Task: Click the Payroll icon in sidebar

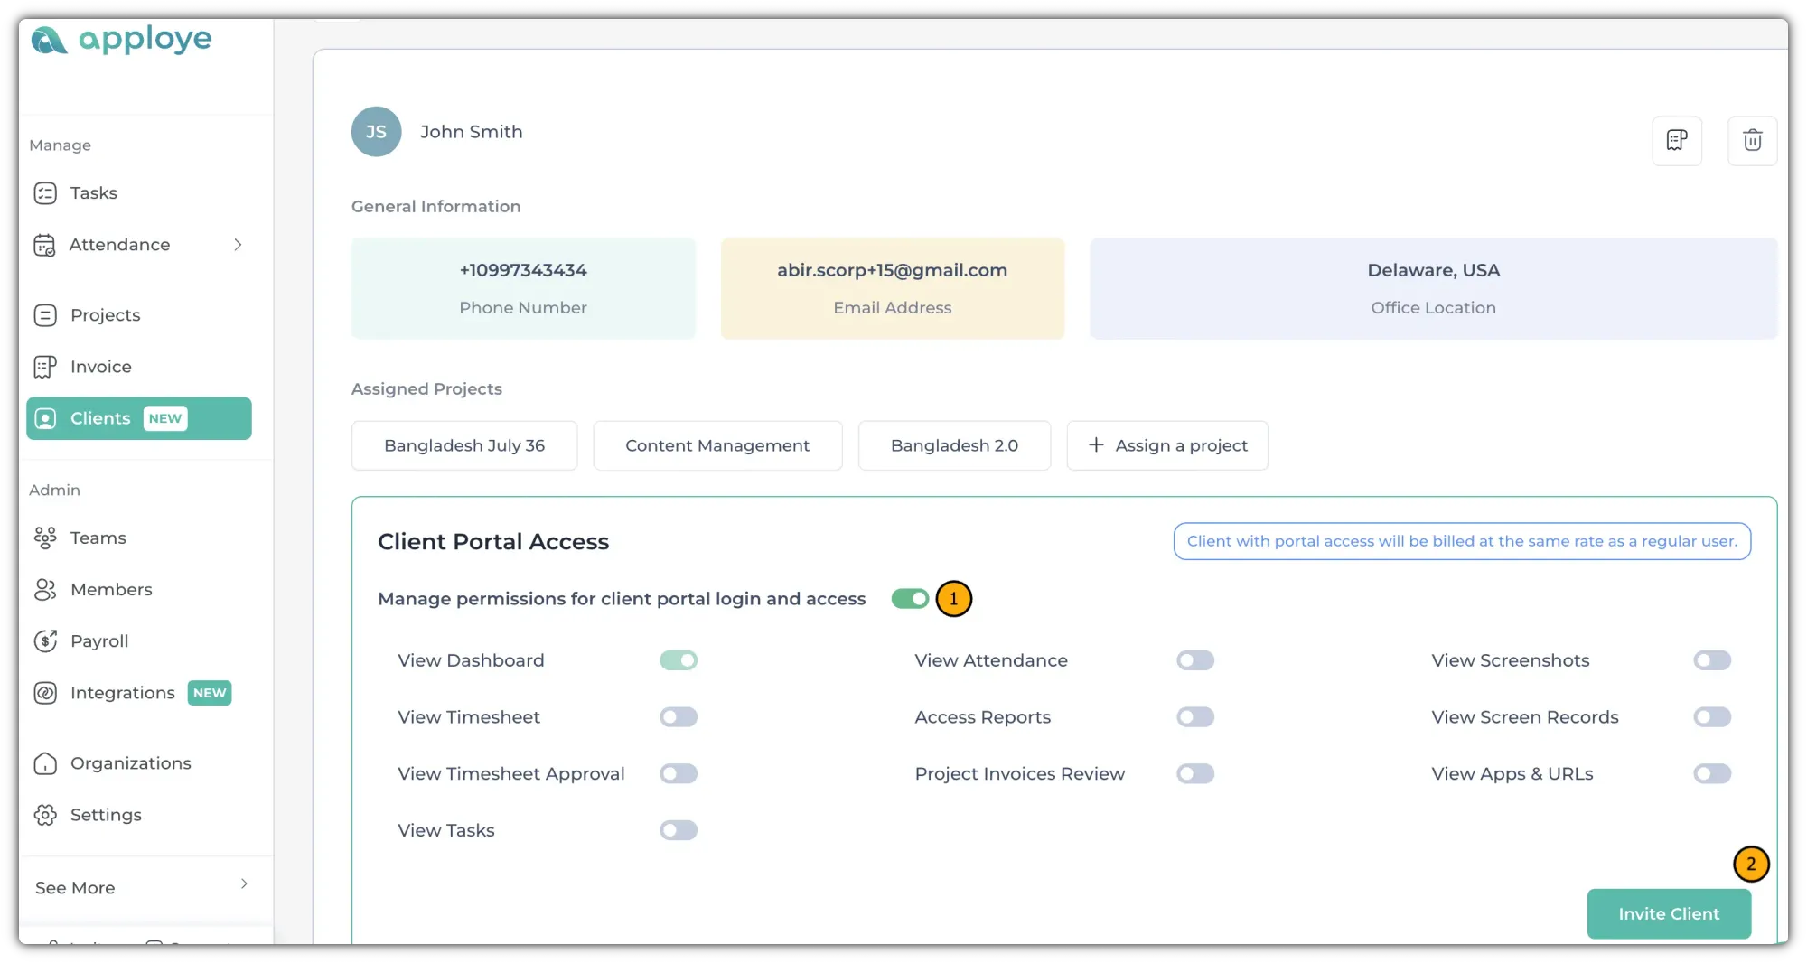Action: [45, 641]
